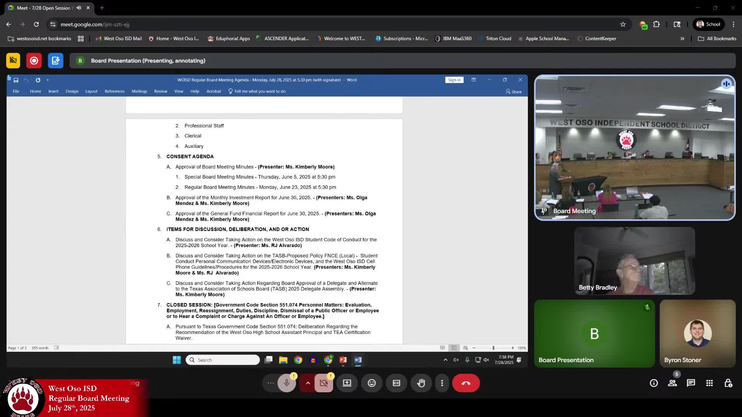
Task: Click the Word zoom slider handle
Action: pos(493,348)
